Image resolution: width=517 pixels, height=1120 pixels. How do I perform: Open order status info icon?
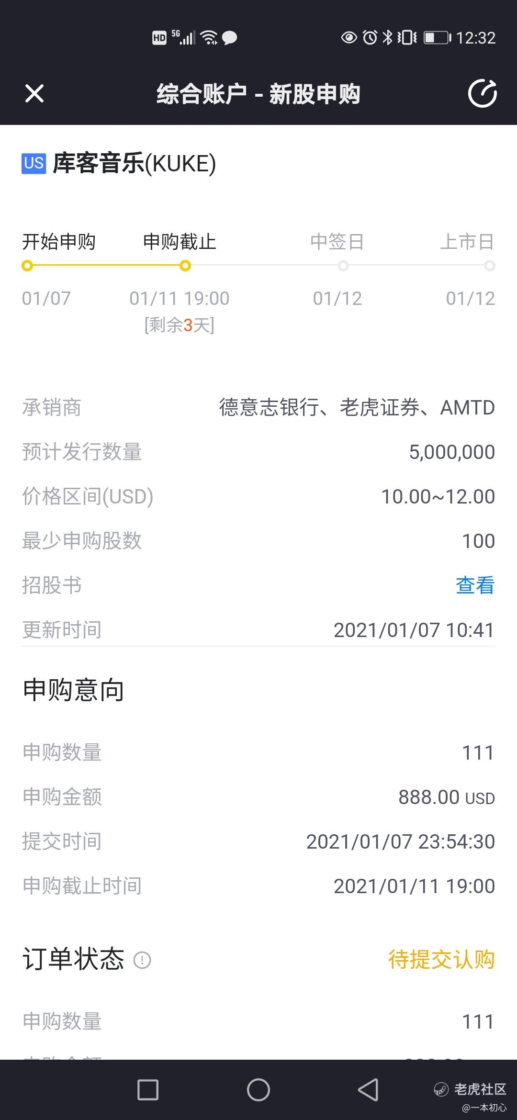tap(142, 960)
